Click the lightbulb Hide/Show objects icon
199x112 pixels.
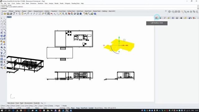pos(63,14)
